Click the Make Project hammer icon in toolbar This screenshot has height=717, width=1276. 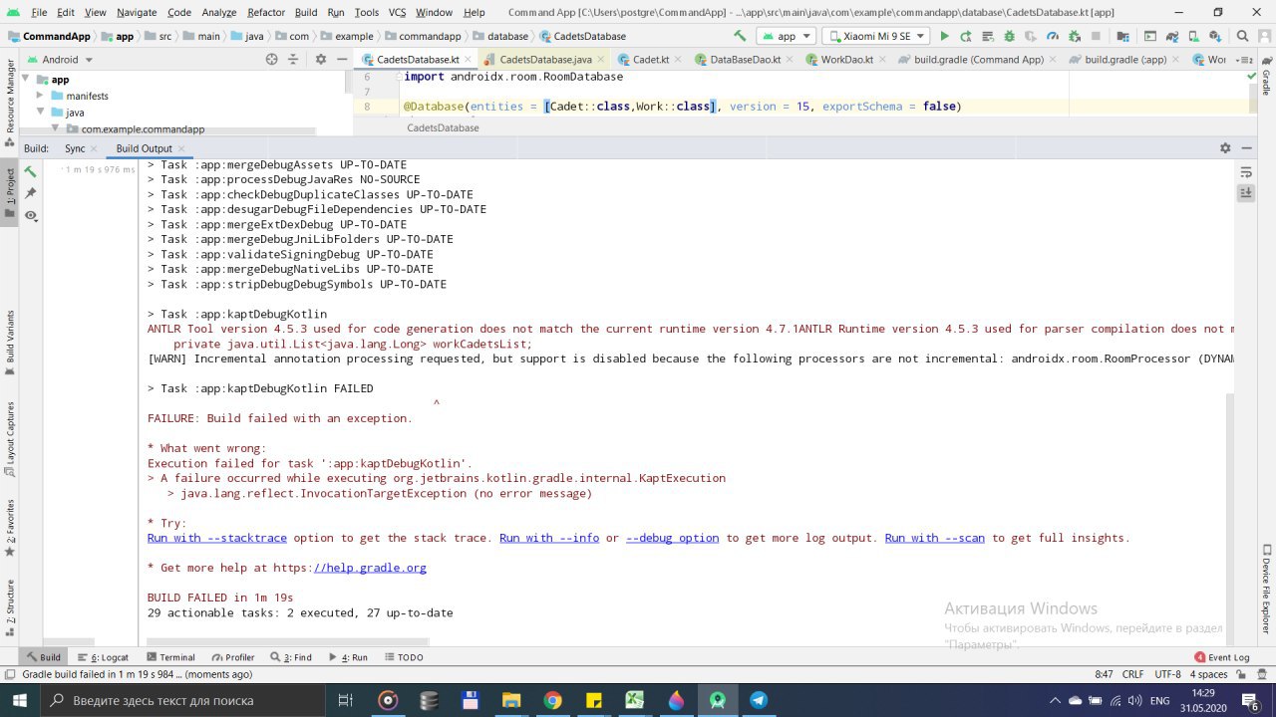tap(739, 36)
